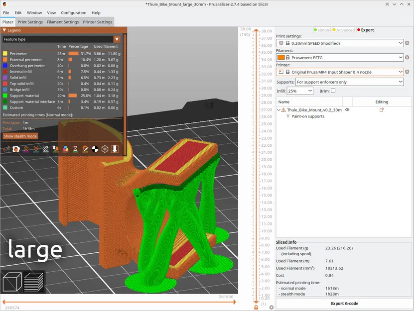Viewport: 414px width, 311px height.
Task: Open settings gear beside Printer preset
Action: click(407, 72)
